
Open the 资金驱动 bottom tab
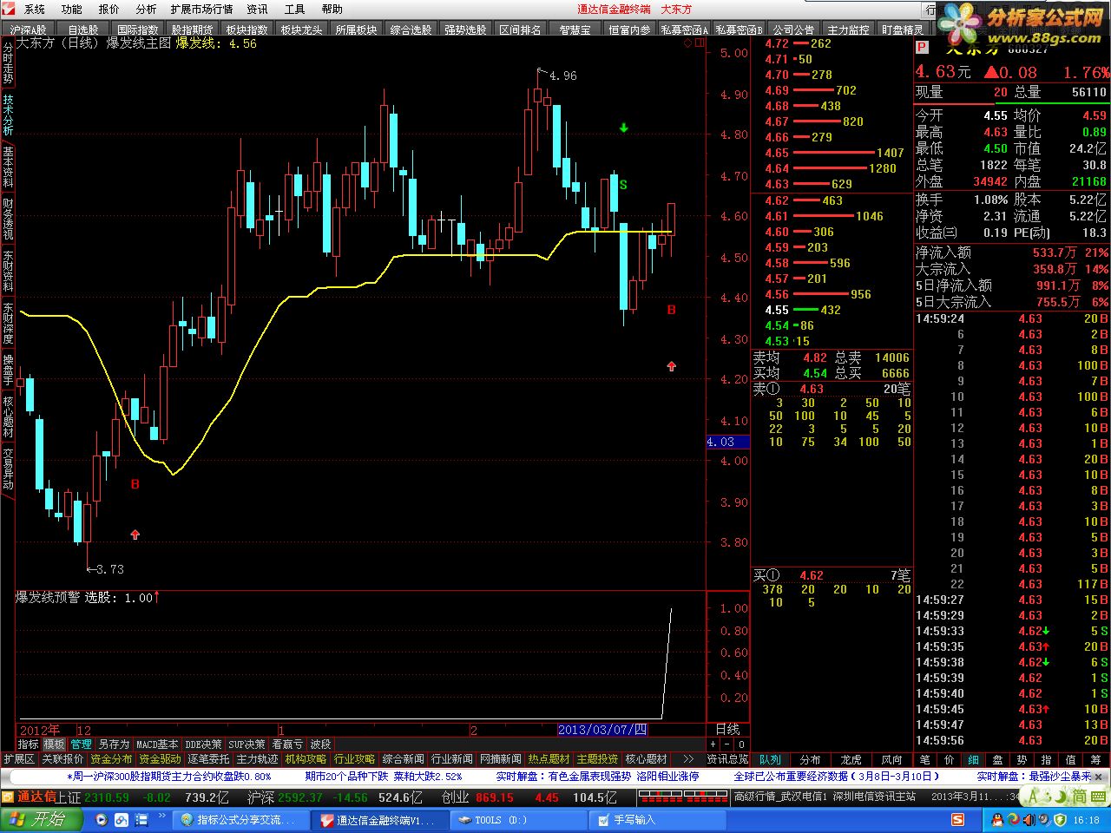point(160,759)
